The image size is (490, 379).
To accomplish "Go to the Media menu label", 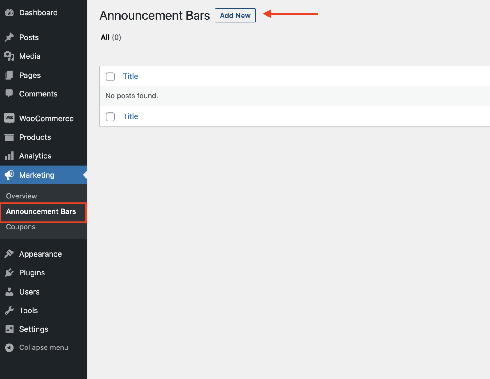I will pyautogui.click(x=30, y=56).
